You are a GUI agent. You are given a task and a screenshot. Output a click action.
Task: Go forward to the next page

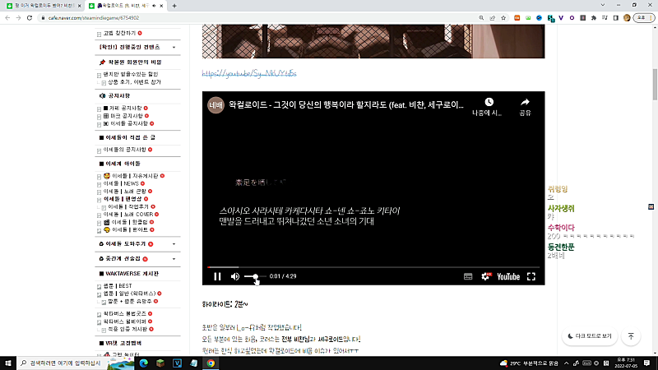18,18
